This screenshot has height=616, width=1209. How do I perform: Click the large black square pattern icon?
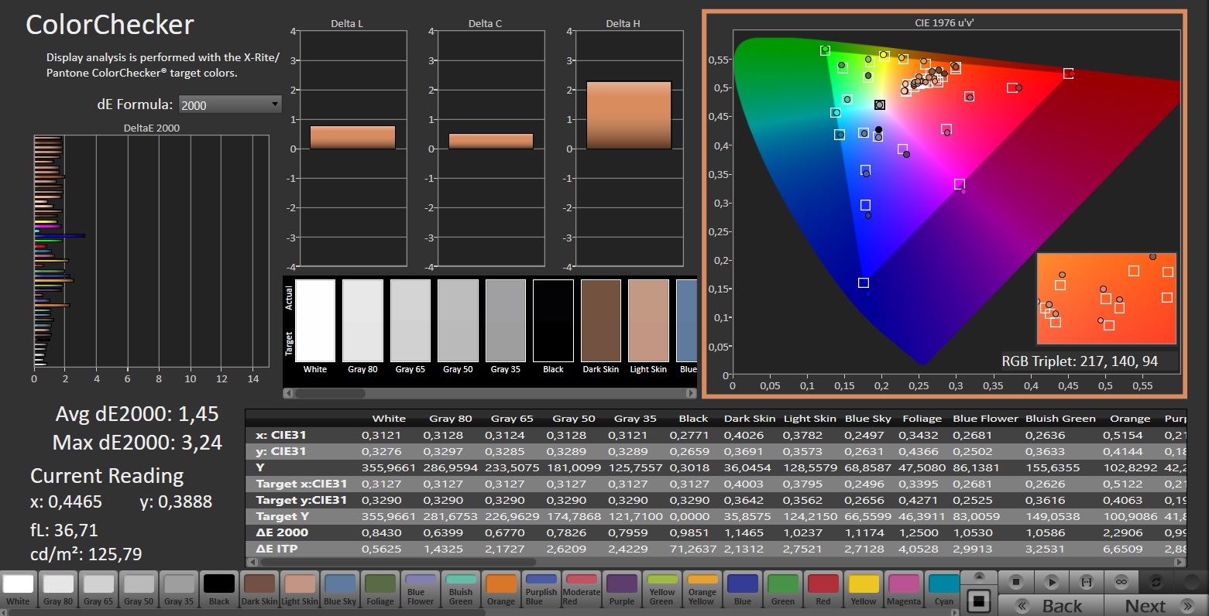pos(979,601)
